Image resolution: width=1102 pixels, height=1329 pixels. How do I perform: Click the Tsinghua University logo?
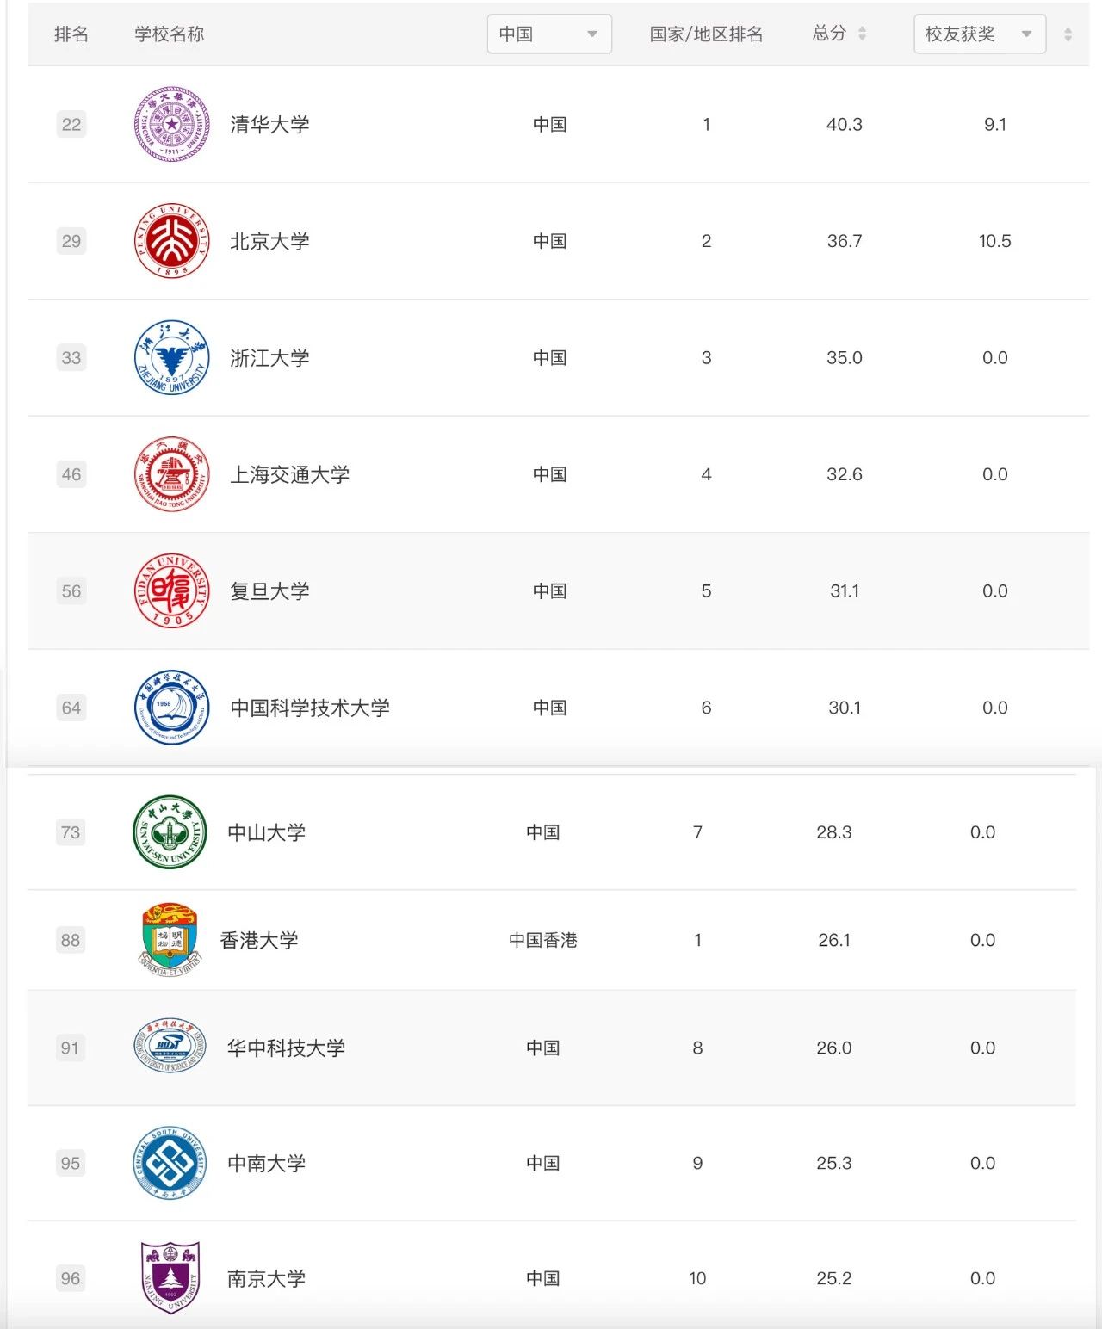[172, 125]
